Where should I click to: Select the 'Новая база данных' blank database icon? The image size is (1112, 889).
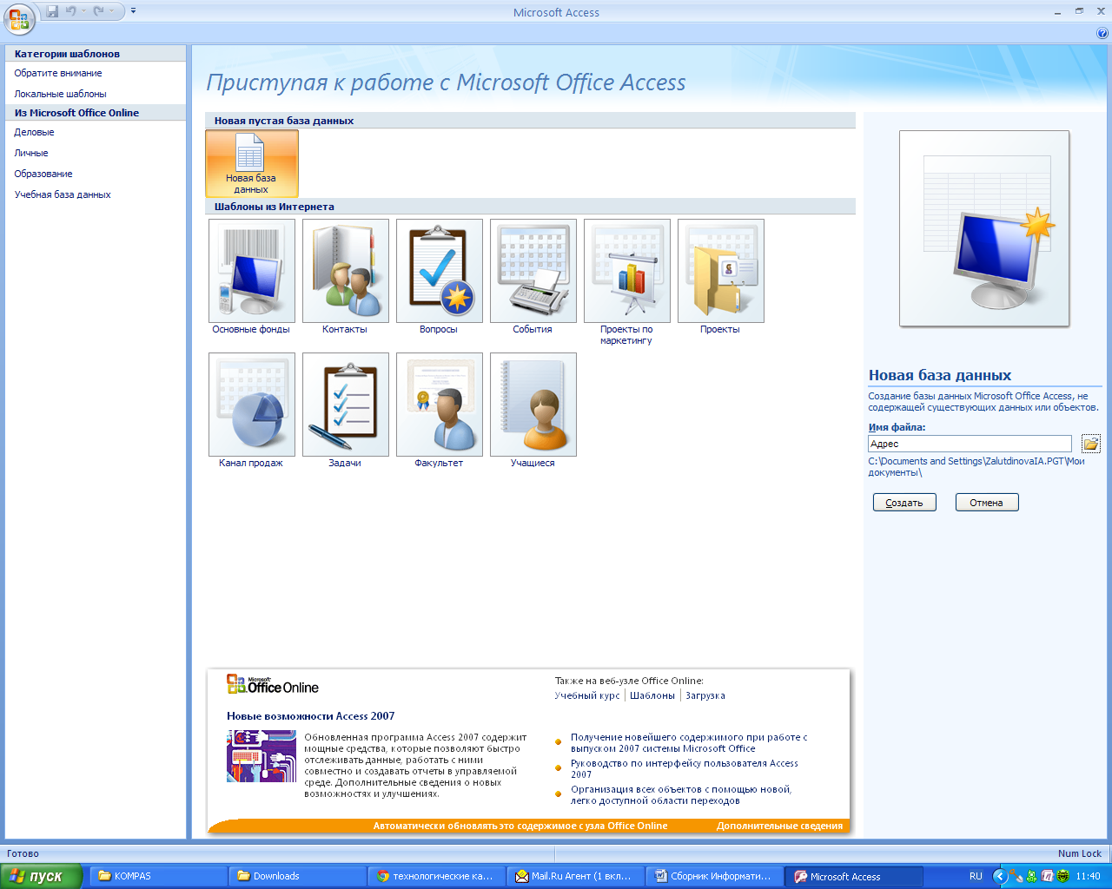pos(252,163)
